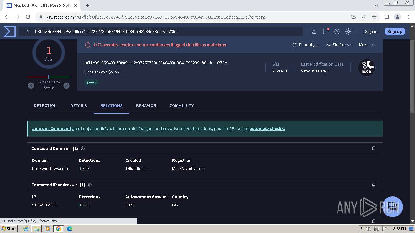Switch to the BEHAVIOR tab
Viewport: 415px width, 233px height.
[146, 106]
